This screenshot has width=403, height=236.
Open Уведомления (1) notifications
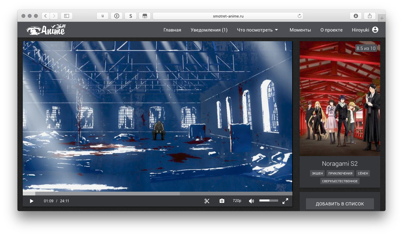209,30
